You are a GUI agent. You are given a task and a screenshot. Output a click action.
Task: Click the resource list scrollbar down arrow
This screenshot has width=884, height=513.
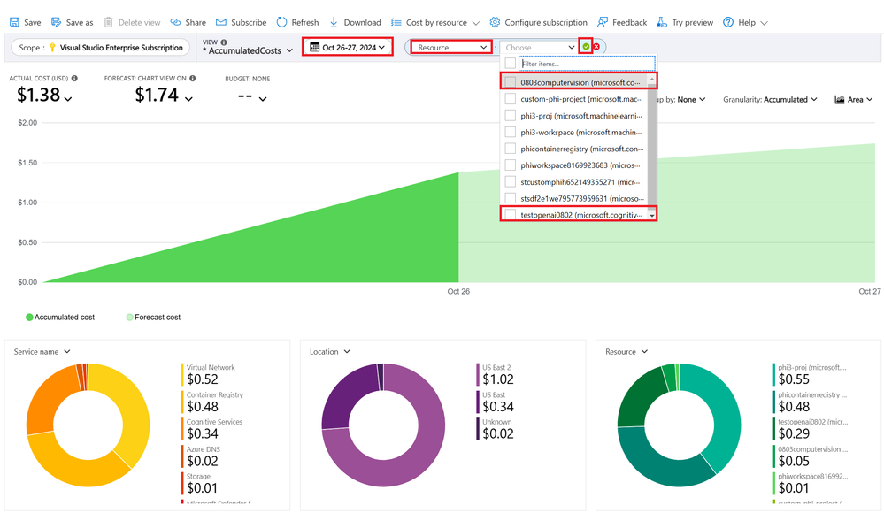click(652, 215)
